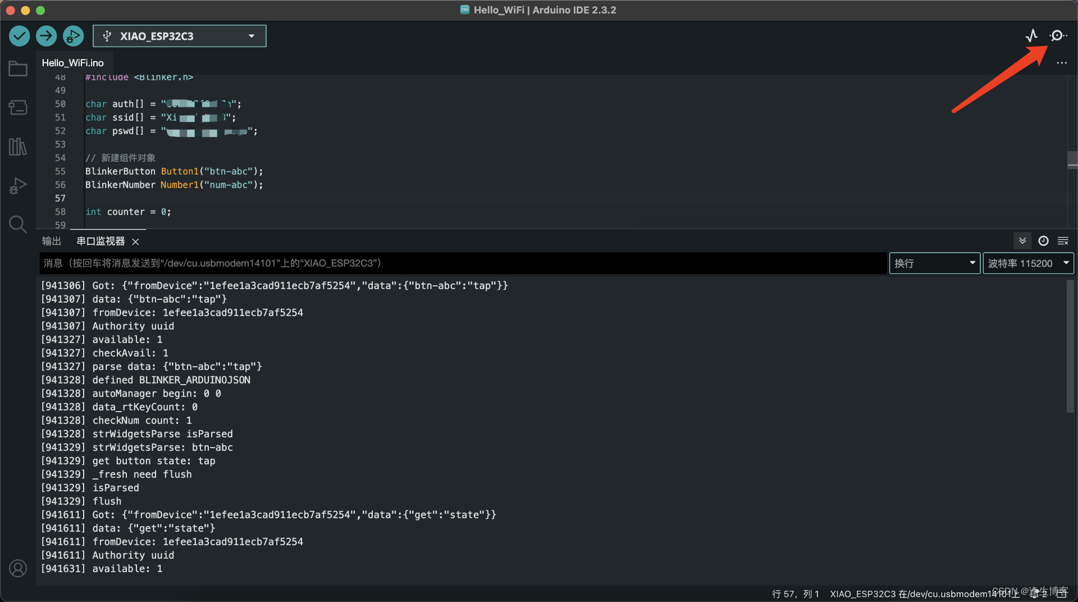Click the [941307] Authority uuid log line
Viewport: 1078px width, 602px height.
pyautogui.click(x=107, y=326)
